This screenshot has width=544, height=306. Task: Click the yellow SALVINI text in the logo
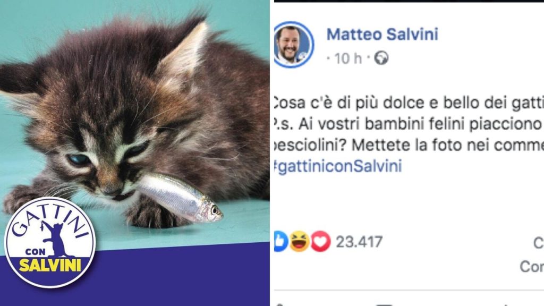coord(50,266)
